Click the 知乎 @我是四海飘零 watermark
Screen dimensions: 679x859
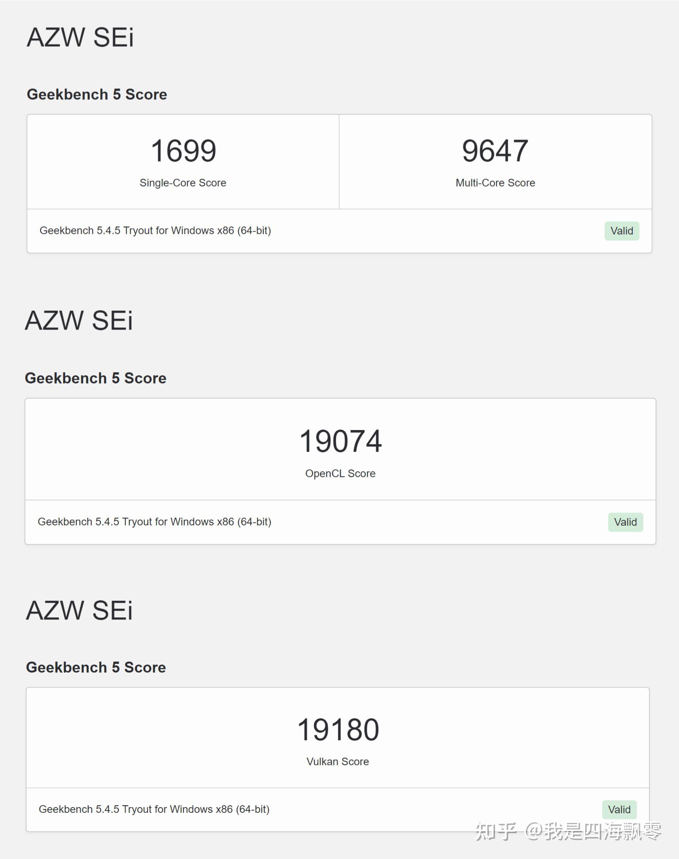(x=568, y=831)
